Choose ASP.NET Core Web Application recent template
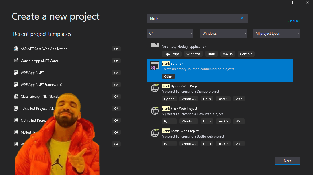The height and width of the screenshot is (175, 313). [67, 49]
